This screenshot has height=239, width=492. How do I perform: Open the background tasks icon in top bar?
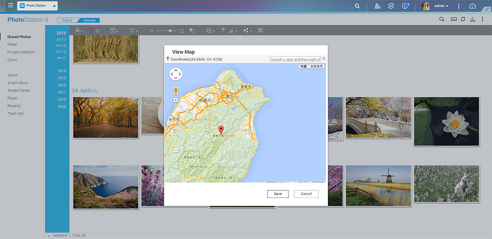tap(377, 6)
